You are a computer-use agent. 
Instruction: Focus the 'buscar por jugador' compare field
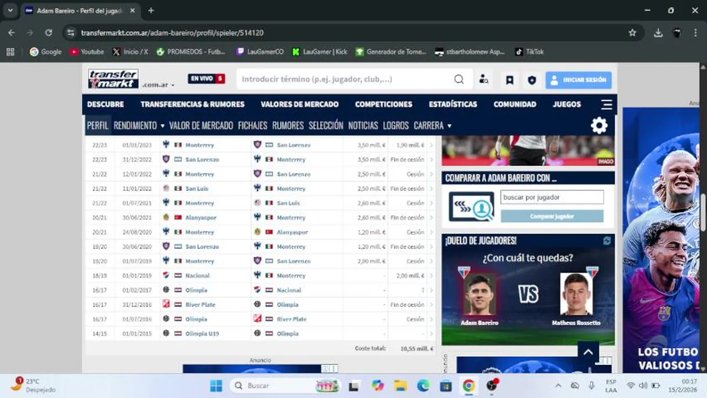[x=552, y=197]
